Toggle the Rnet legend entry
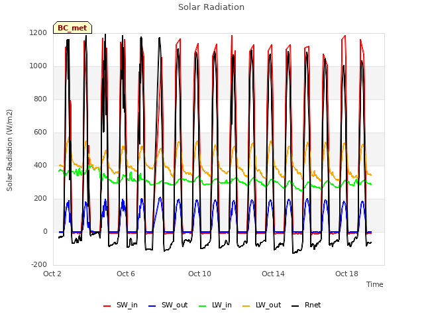 (x=306, y=305)
